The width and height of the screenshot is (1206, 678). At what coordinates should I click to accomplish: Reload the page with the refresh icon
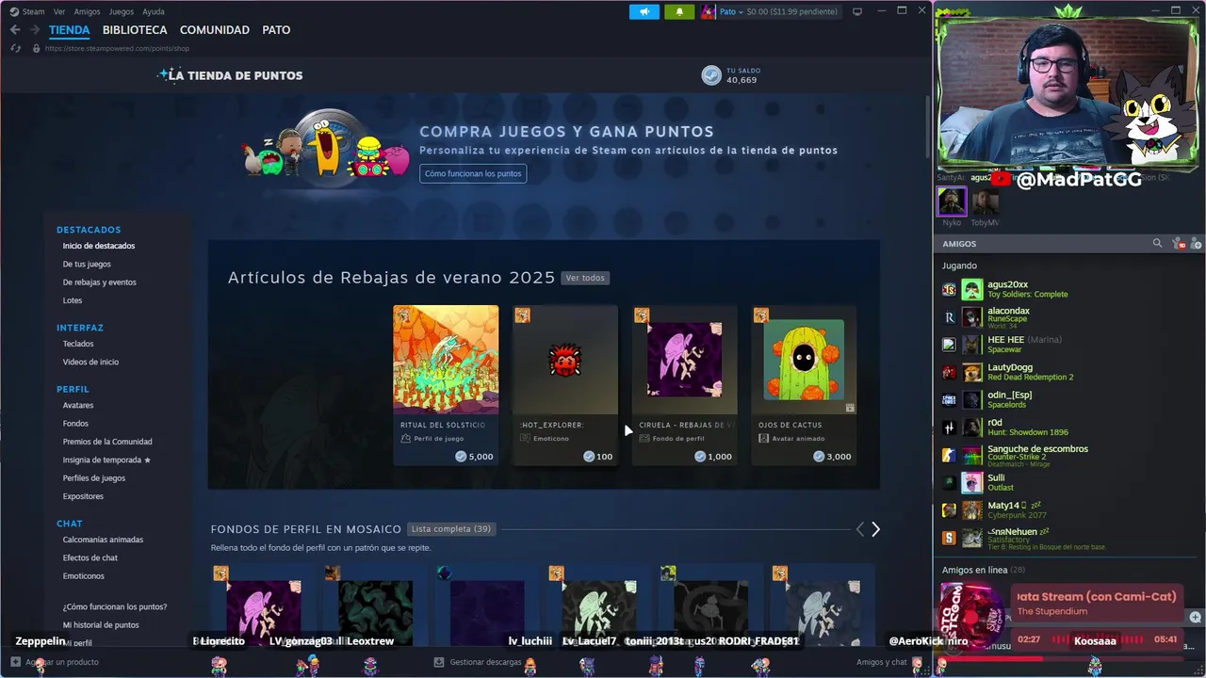pyautogui.click(x=16, y=48)
